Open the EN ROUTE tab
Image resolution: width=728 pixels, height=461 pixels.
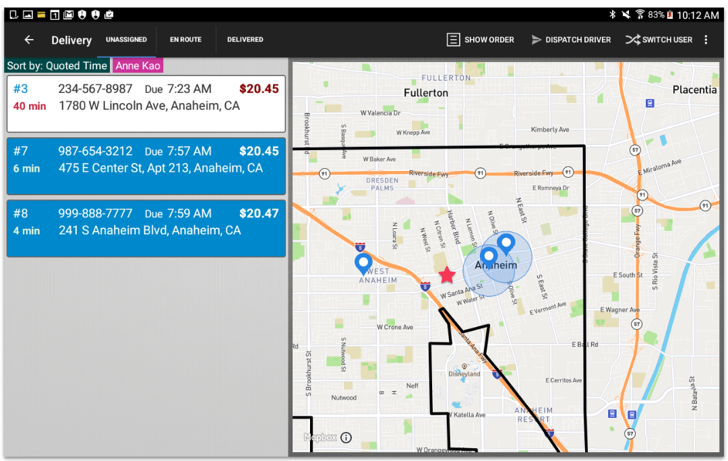[x=185, y=40]
